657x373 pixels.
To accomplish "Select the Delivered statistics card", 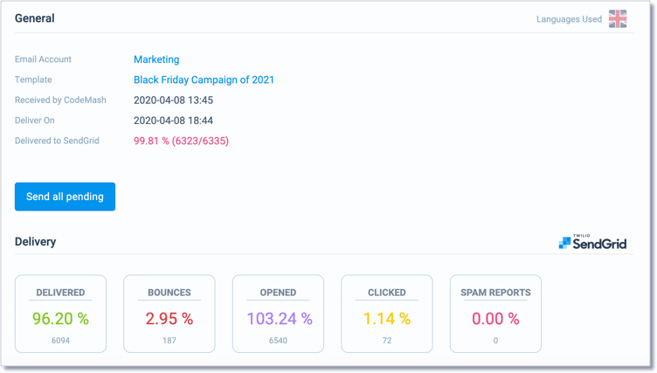I will (60, 314).
